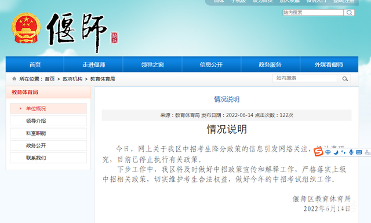371x223 pixels.
Task: Click the 偃师 calligraphy site title
Action: (x=77, y=32)
